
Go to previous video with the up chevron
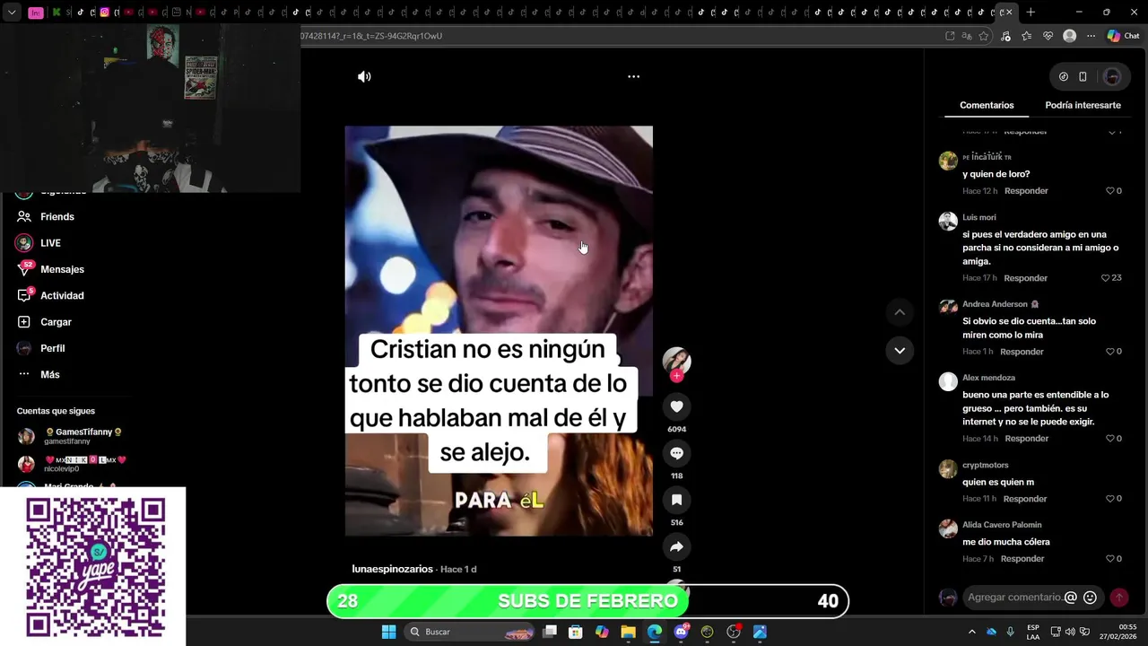click(x=900, y=312)
